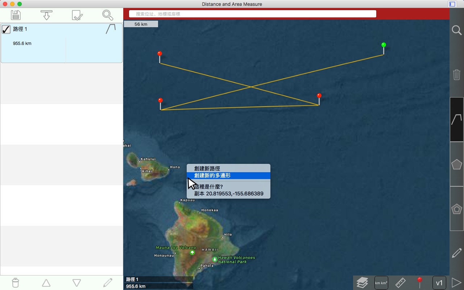Open the search magnifier in left toolbar
This screenshot has height=290, width=464.
[108, 15]
